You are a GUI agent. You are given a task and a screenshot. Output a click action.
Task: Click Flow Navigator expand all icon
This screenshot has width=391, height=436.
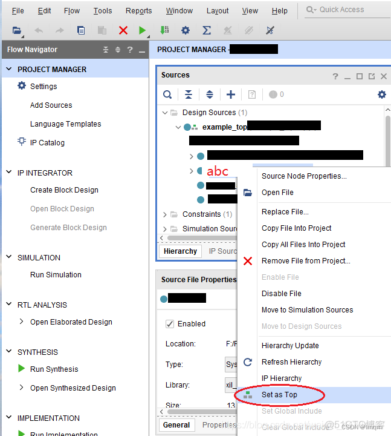(118, 50)
